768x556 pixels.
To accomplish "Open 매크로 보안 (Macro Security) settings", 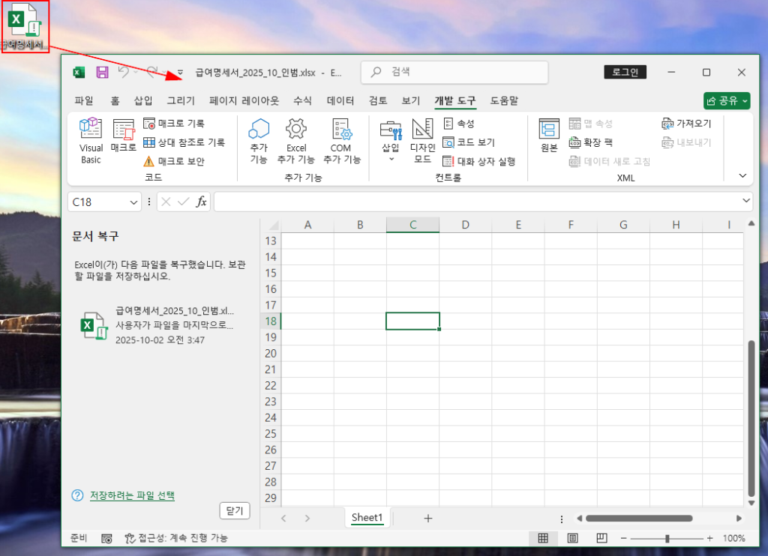I will click(x=174, y=161).
